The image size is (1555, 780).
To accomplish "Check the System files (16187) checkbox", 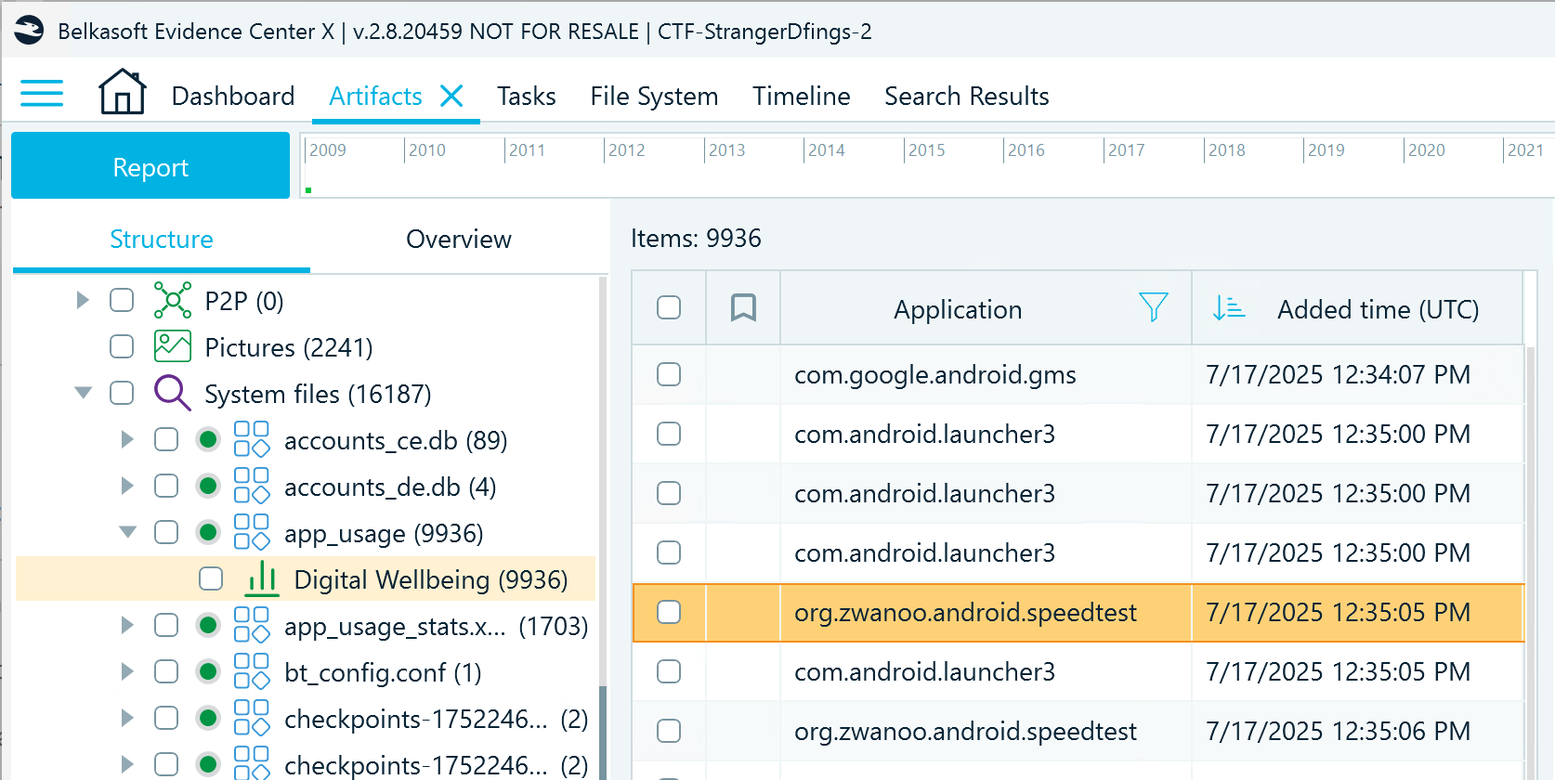I will [122, 393].
